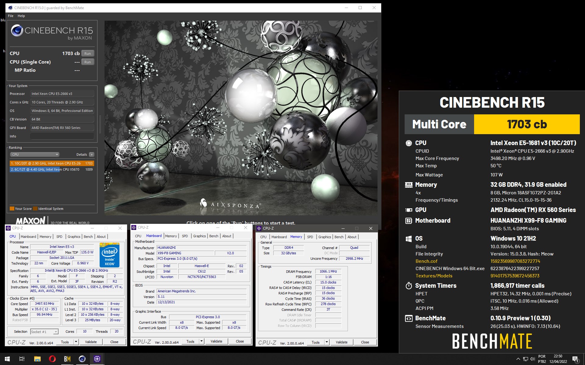Click Validate in second CPU-Z window
585x365 pixels.
click(216, 341)
